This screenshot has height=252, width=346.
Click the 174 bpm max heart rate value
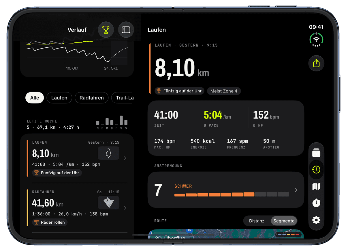[165, 141]
